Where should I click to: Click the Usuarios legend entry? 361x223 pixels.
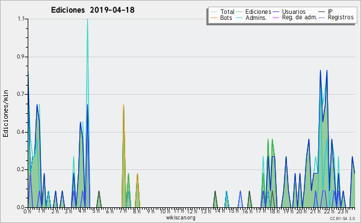click(x=289, y=11)
